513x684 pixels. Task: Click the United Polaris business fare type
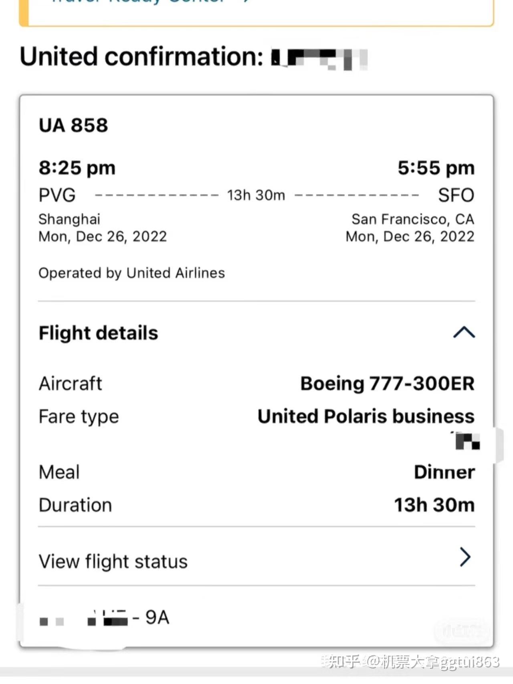tap(366, 416)
